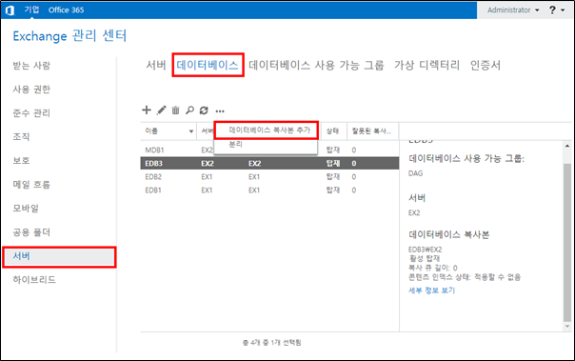
Task: Select the EDB2 database row
Action: (x=269, y=177)
